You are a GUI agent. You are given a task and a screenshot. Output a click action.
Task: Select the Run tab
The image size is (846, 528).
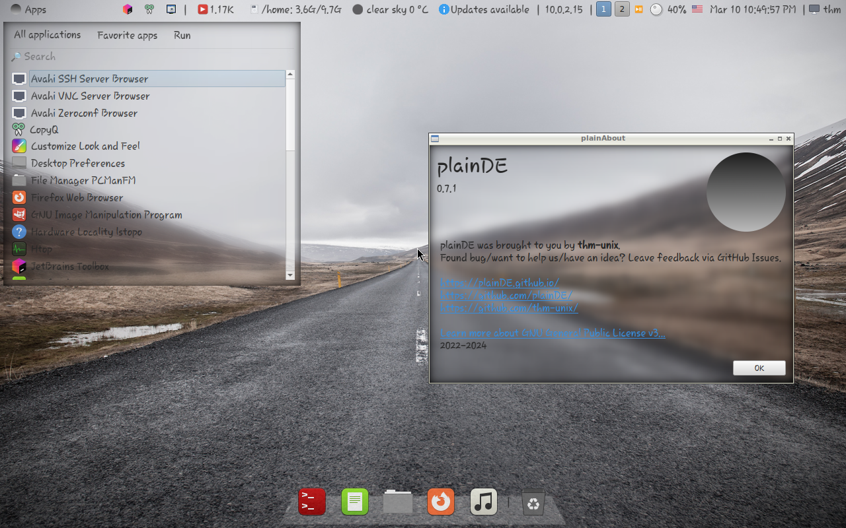pyautogui.click(x=182, y=36)
